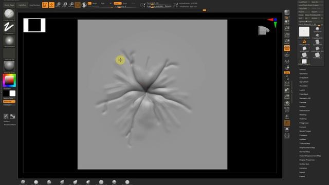
Task: Click the Scroll canvas icon
Action: [x=287, y=22]
